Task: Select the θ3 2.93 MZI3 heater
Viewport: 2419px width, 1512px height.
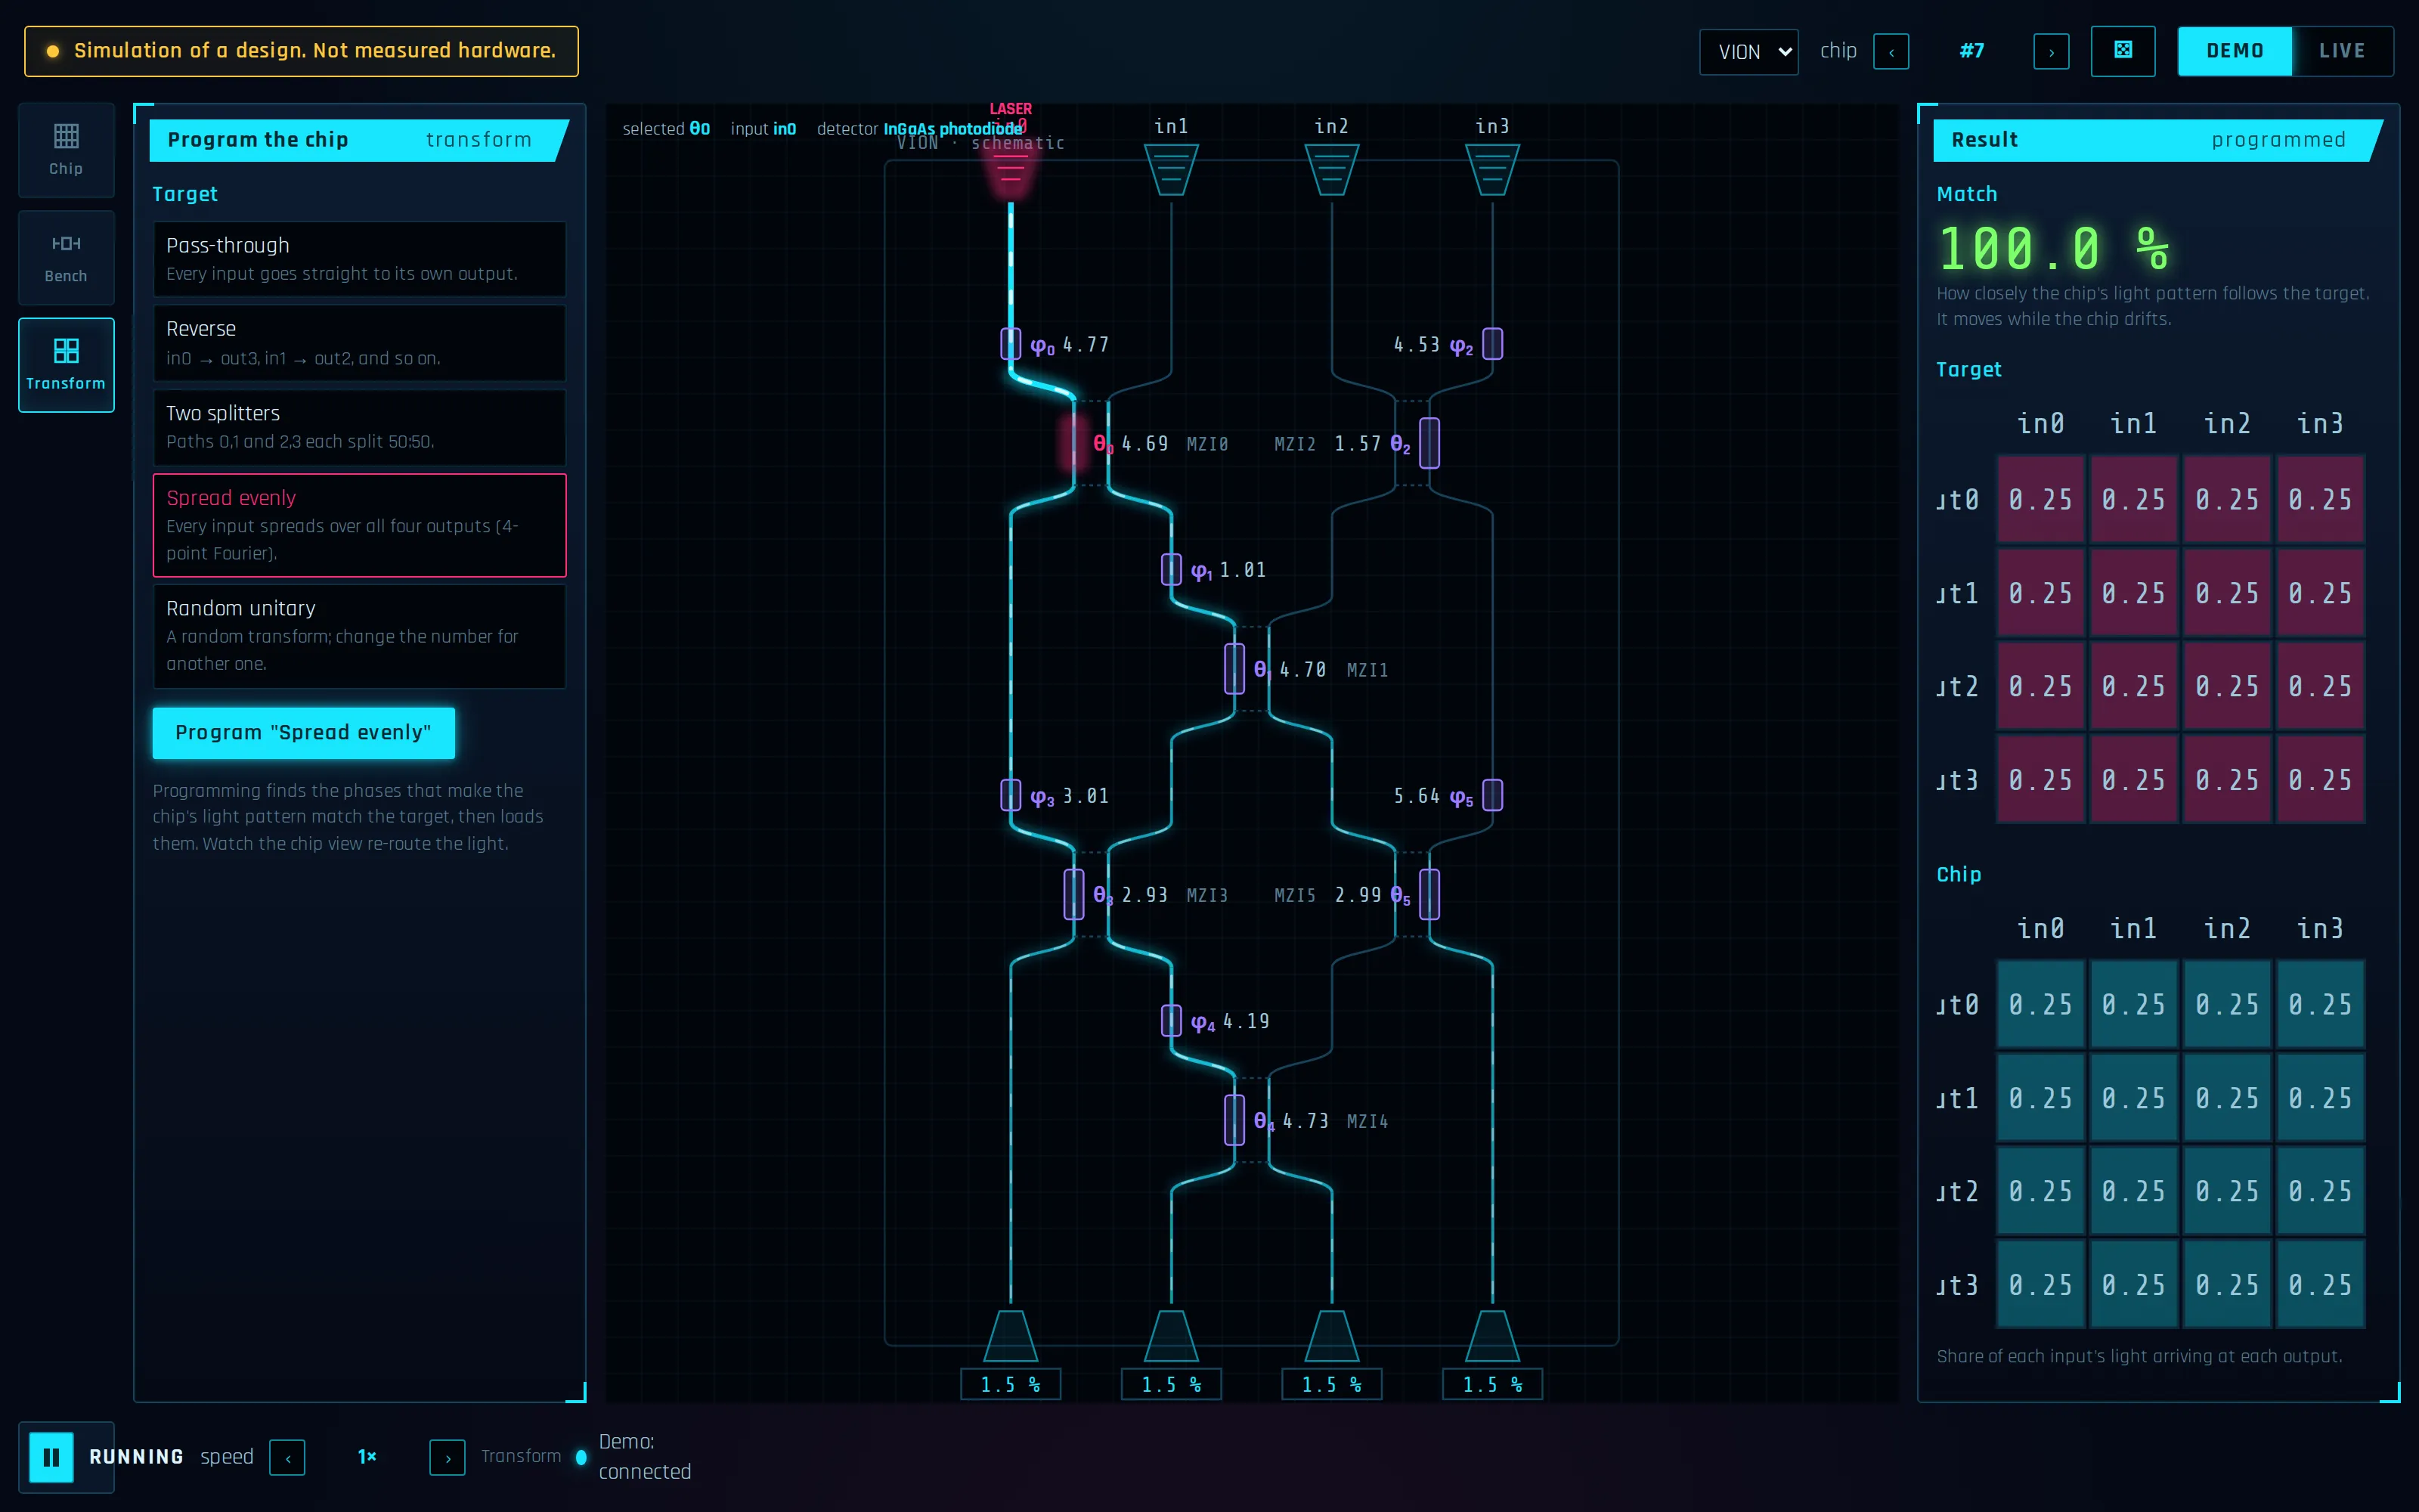Action: (1074, 894)
